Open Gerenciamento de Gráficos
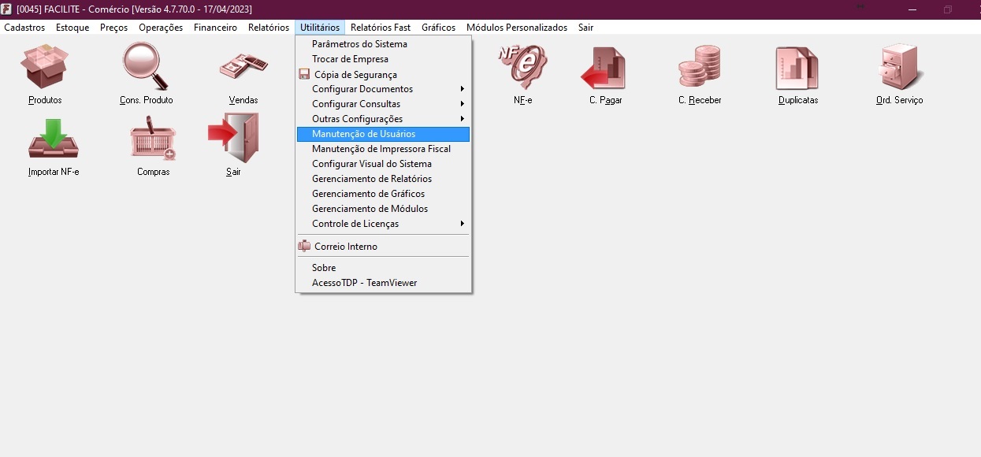Image resolution: width=981 pixels, height=457 pixels. point(383,194)
